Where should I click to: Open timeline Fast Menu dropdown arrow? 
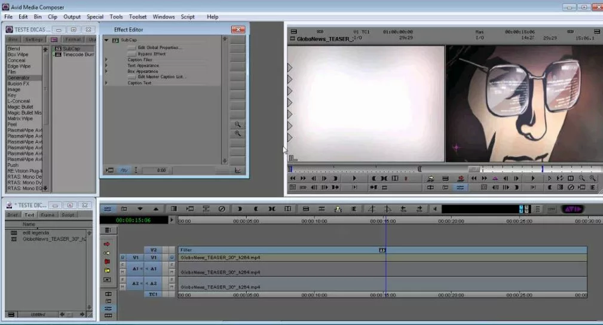[x=140, y=209]
